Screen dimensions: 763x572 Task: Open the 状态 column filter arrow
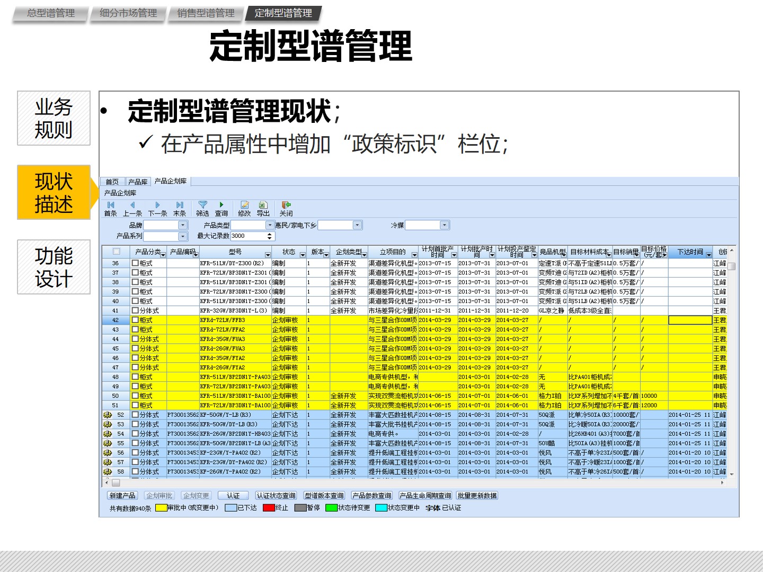click(303, 255)
